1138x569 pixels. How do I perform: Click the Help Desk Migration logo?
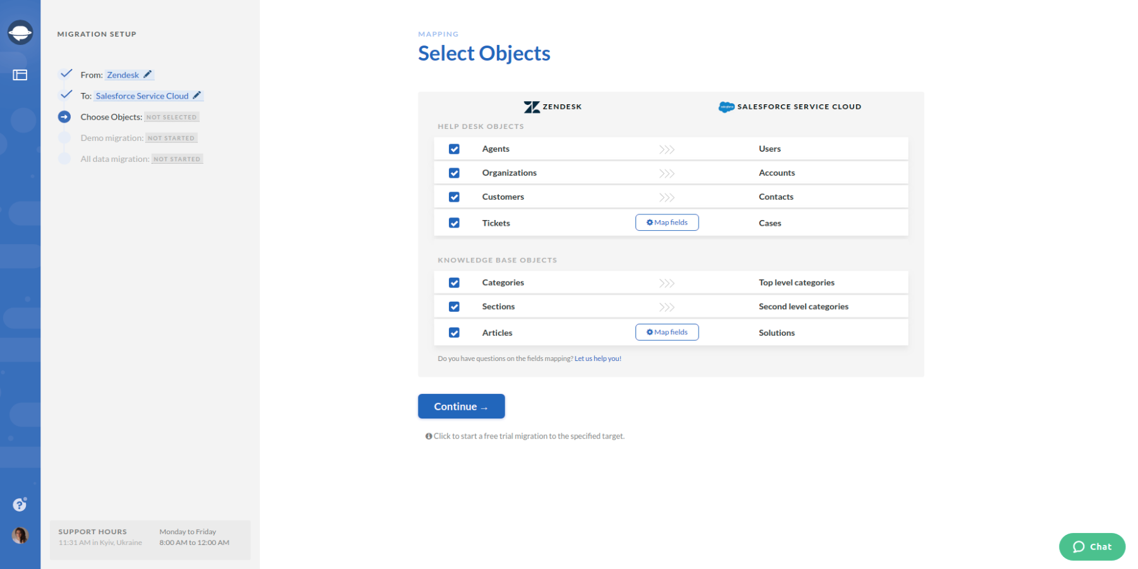tap(20, 31)
